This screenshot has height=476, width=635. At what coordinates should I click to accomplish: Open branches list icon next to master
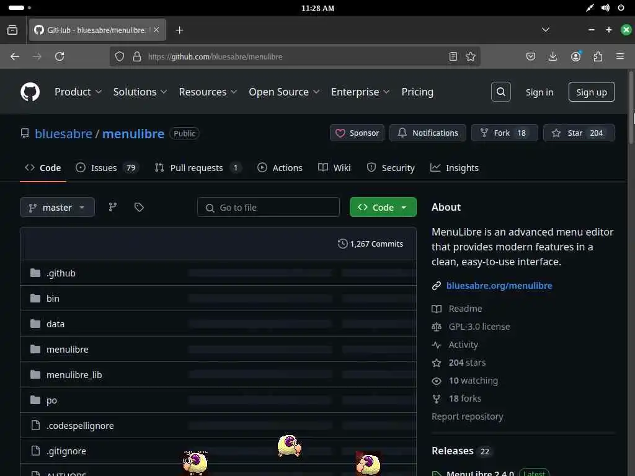coord(113,207)
